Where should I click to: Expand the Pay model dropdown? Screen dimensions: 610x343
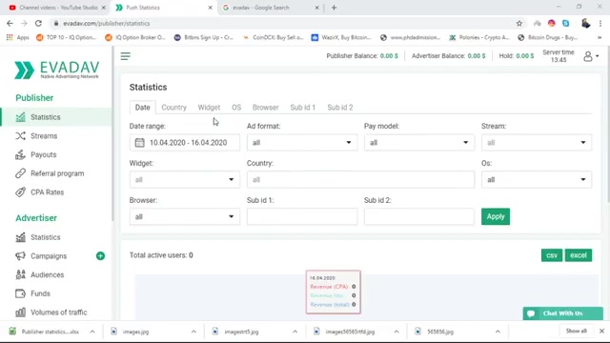tap(419, 143)
